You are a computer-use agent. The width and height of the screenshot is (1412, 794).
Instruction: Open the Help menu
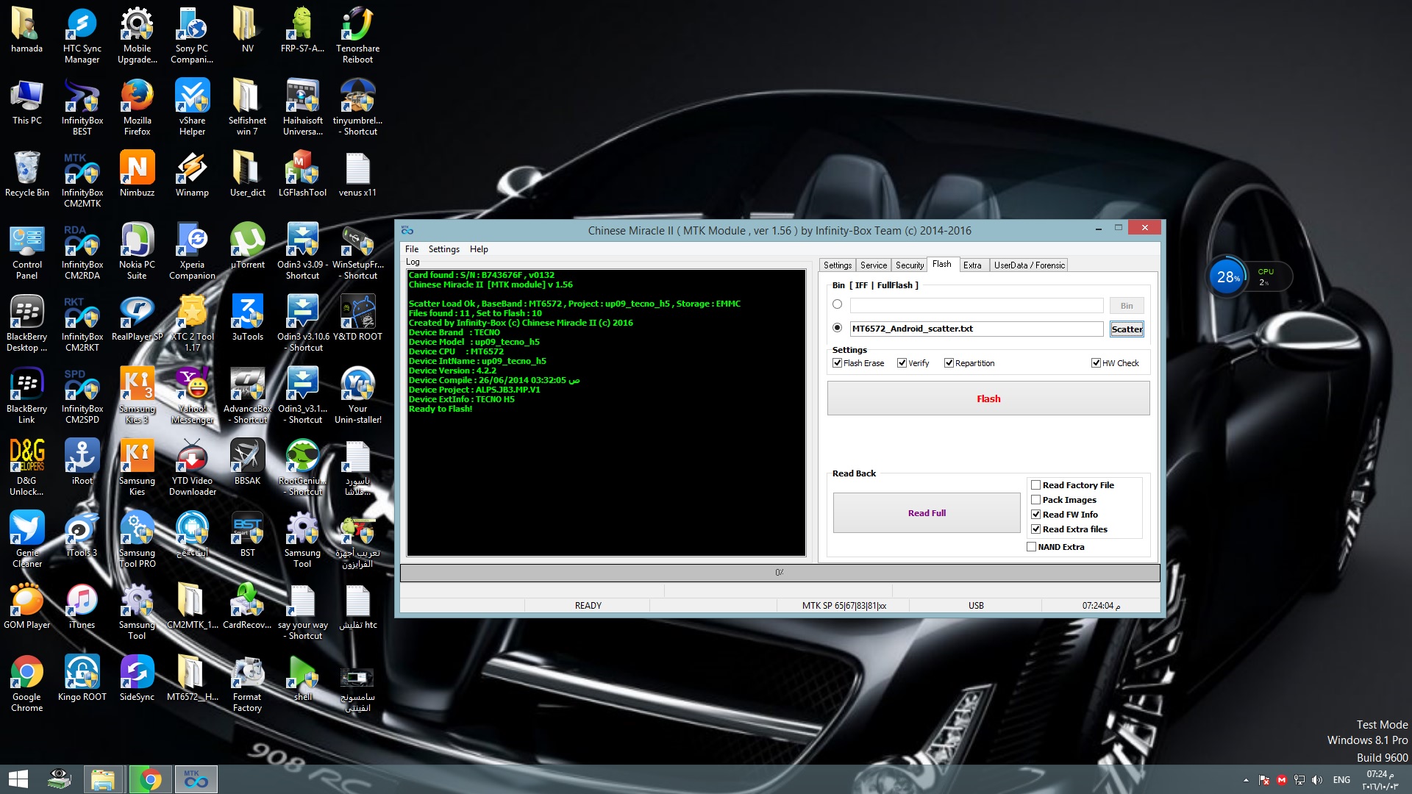tap(479, 249)
